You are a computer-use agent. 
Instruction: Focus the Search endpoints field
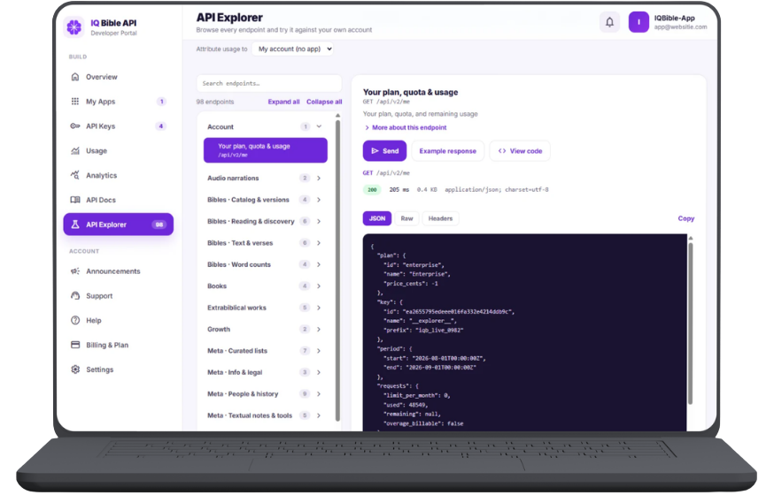(269, 83)
